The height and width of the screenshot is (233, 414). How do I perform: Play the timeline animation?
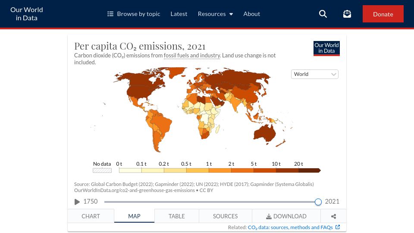77,202
